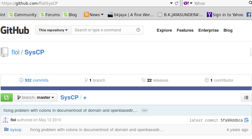Screen dimensions: 252x139
Task: Open the Forums bookmark
Action: tap(50, 15)
